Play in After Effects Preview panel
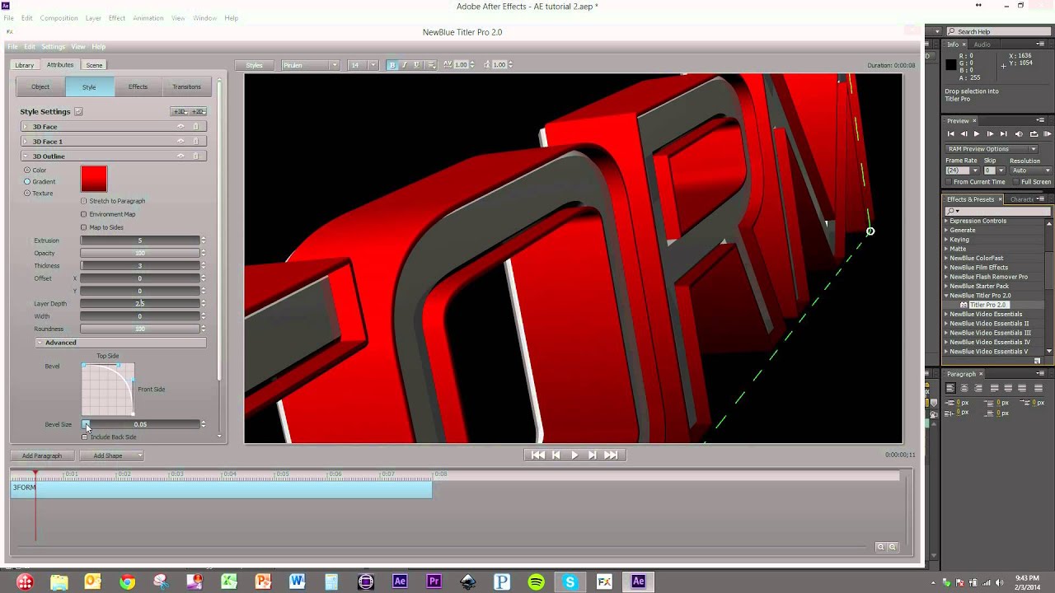Viewport: 1055px width, 593px height. (977, 134)
